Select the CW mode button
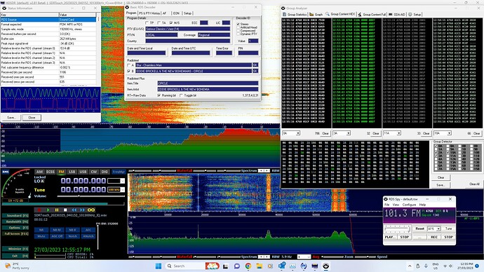 click(x=93, y=172)
